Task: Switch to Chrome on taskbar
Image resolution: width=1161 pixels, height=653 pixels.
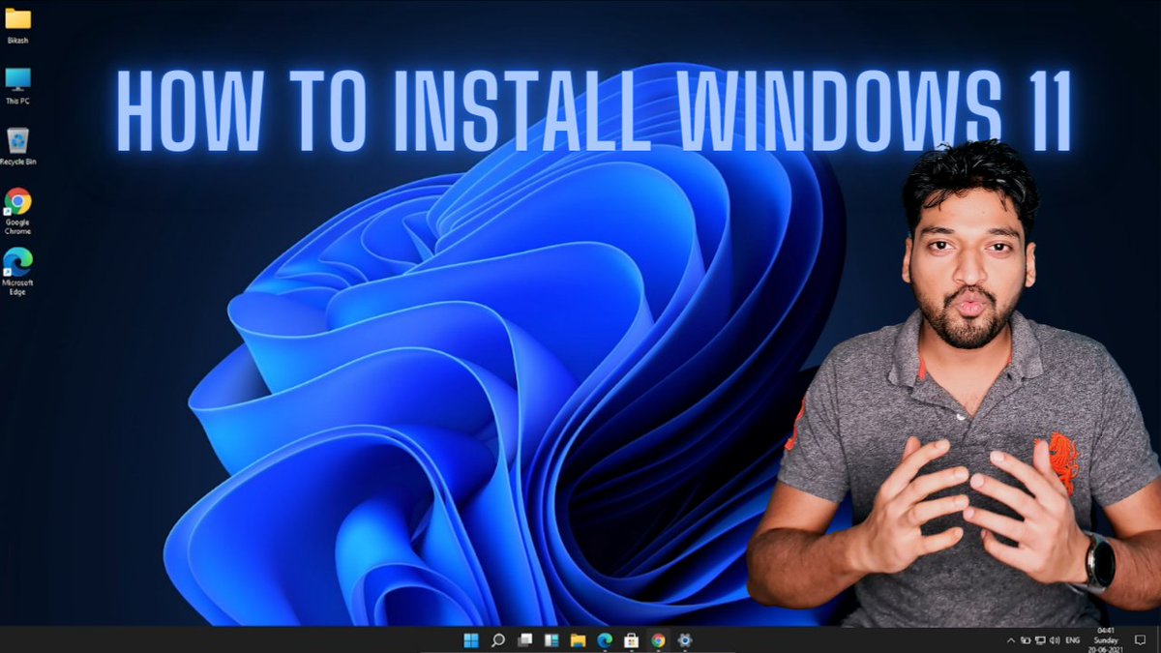Action: coord(658,640)
